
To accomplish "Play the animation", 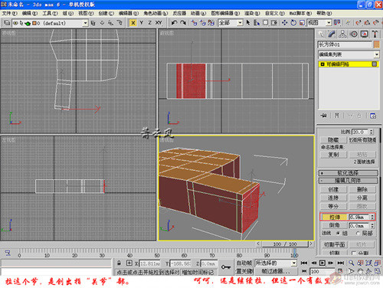I will click(x=322, y=263).
